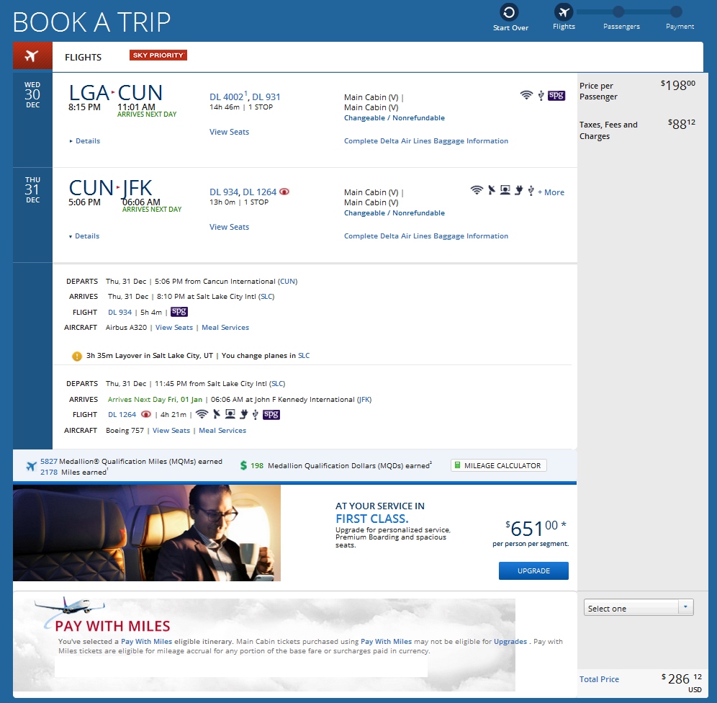
Task: Open Meal Services for DL 934
Action: click(225, 328)
